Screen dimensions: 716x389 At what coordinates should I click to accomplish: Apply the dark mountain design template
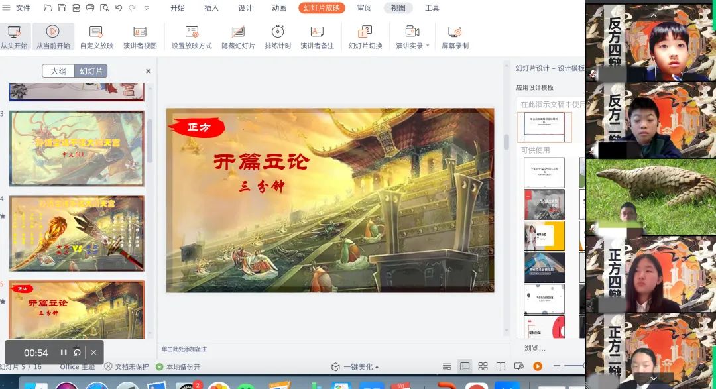(544, 204)
